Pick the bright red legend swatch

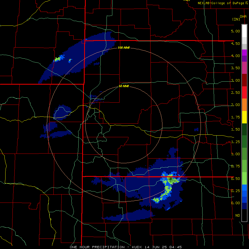pyautogui.click(x=244, y=92)
